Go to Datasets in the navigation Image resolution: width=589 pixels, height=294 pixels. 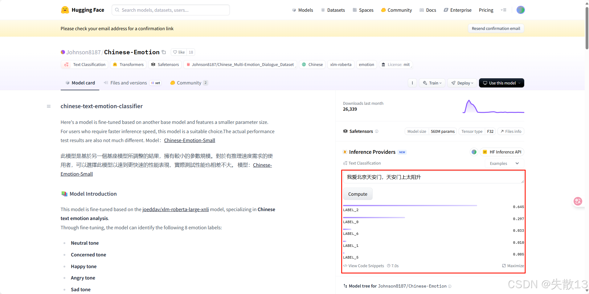tap(333, 10)
